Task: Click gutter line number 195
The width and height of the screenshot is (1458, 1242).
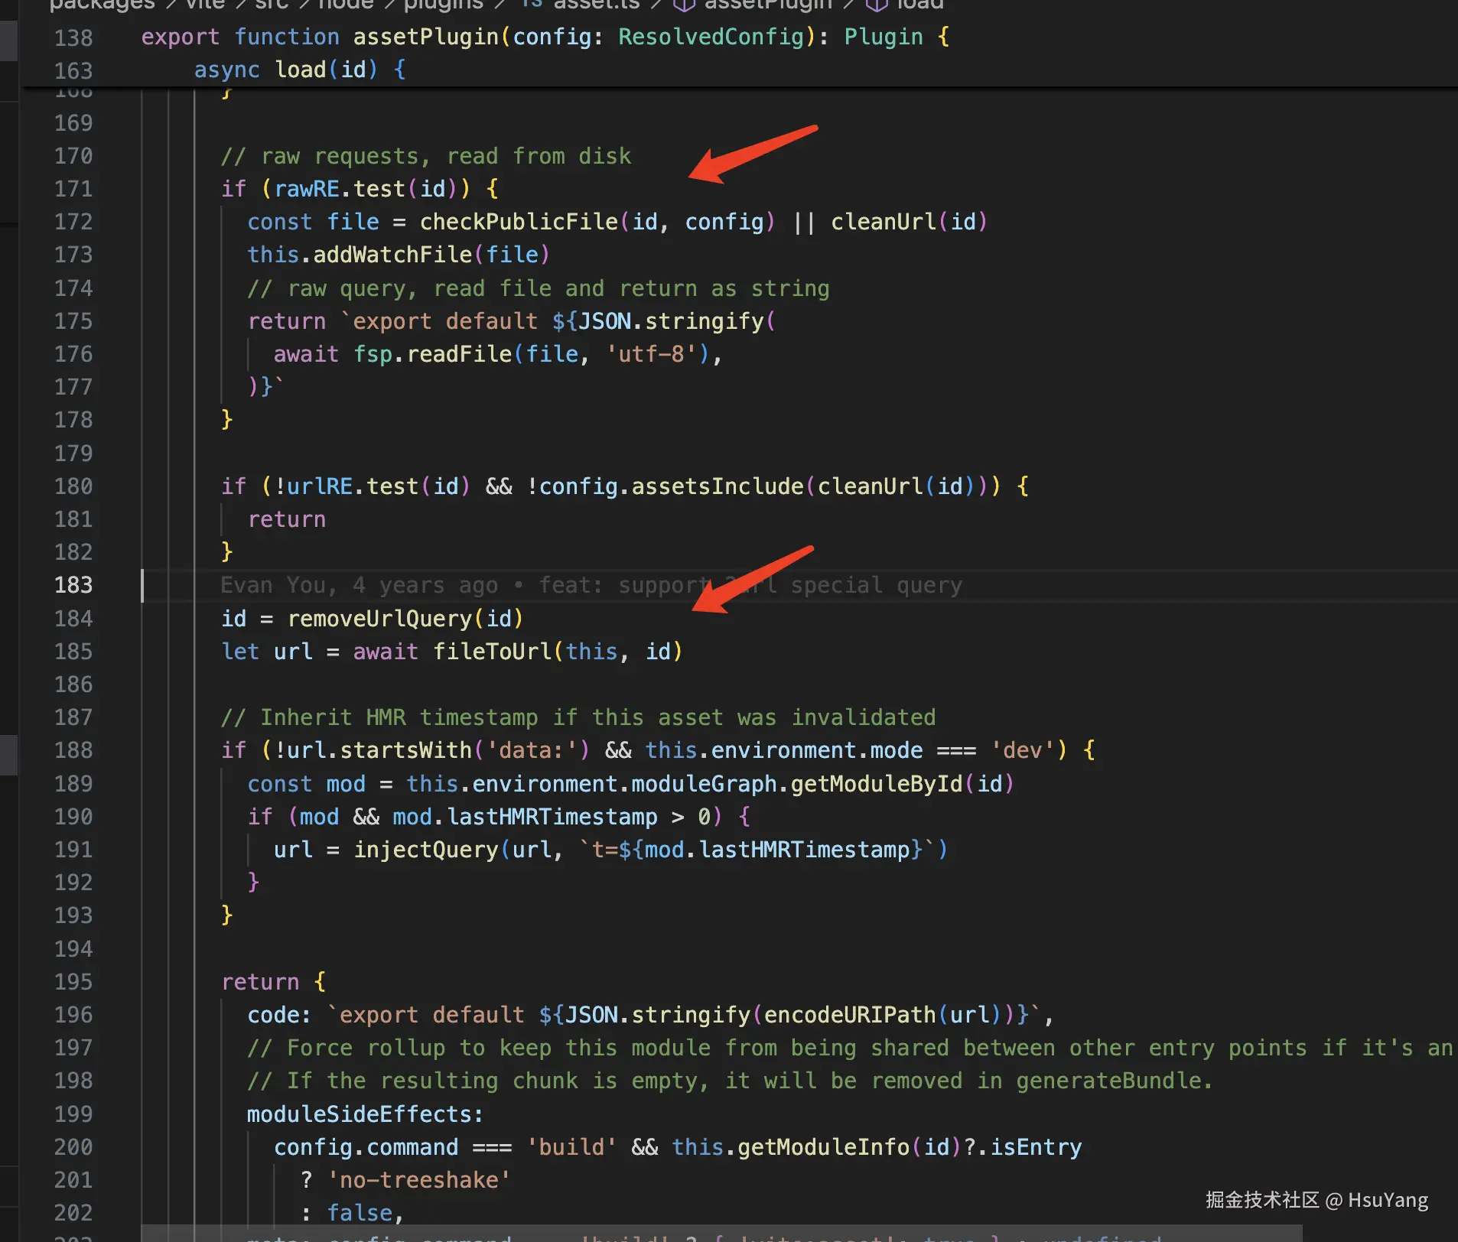Action: point(73,982)
